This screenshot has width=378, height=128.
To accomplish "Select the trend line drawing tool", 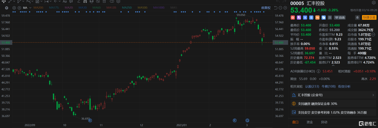I will click(10, 2).
